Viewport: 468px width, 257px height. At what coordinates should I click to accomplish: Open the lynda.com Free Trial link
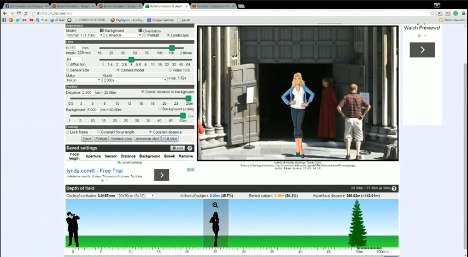pyautogui.click(x=95, y=171)
